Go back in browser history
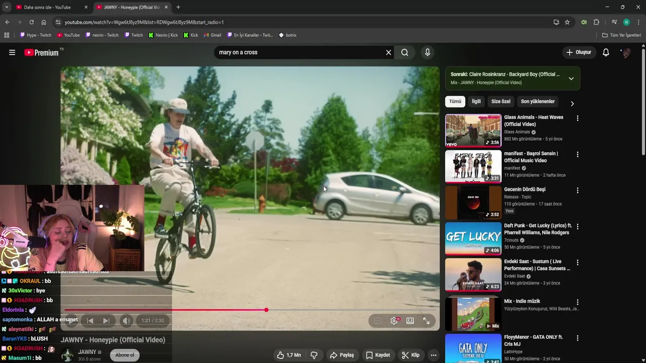646x363 pixels. pyautogui.click(x=7, y=22)
